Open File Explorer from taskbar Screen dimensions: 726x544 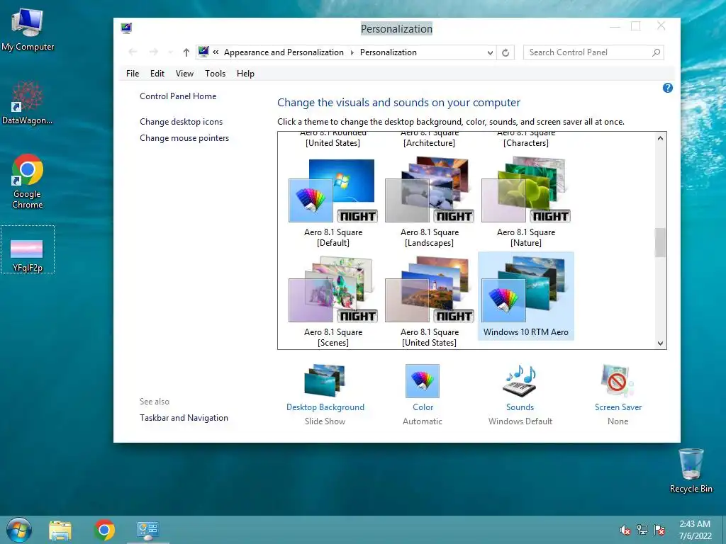point(60,530)
